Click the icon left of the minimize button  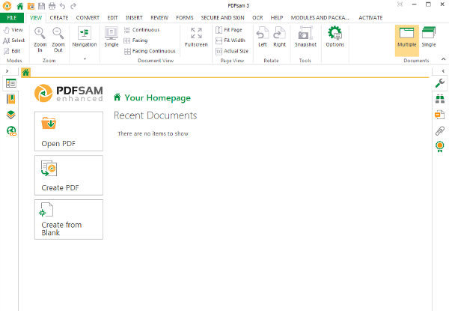click(400, 4)
